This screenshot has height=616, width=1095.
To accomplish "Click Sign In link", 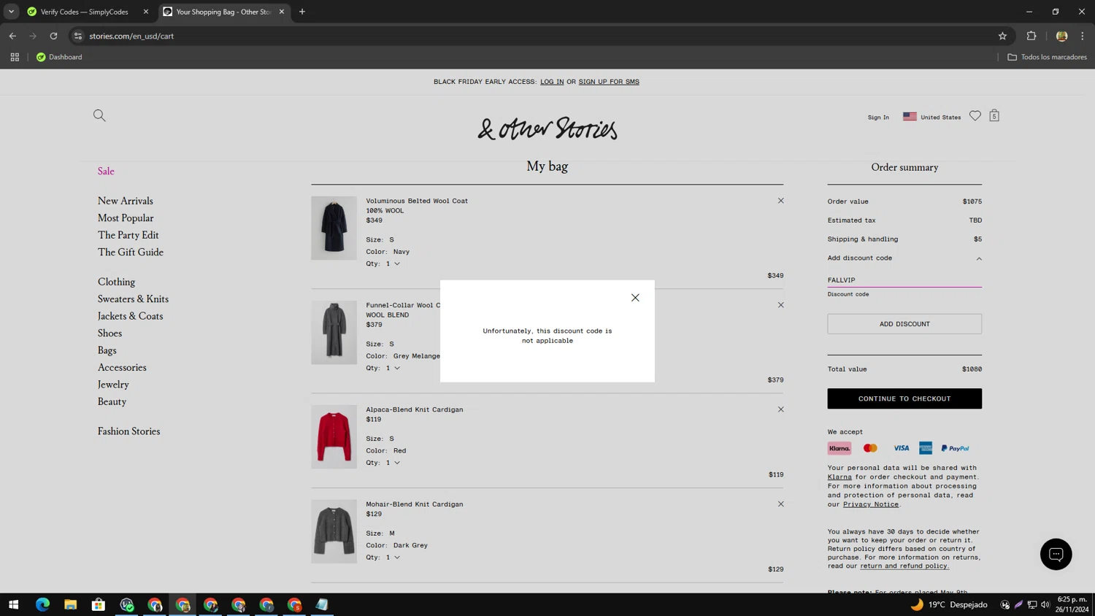I will (878, 117).
